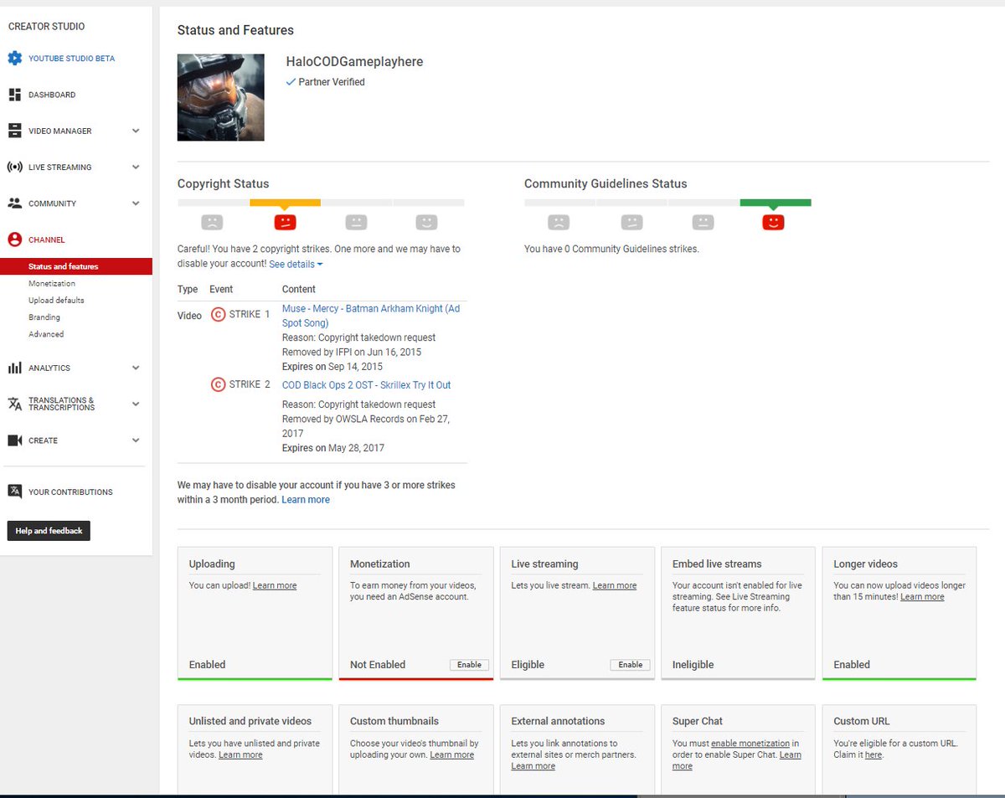This screenshot has height=798, width=1005.
Task: Click the HaloCODGameplayhere channel avatar image
Action: click(x=221, y=97)
